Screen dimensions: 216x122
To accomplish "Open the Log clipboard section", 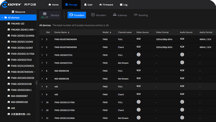I will pyautogui.click(x=123, y=5).
